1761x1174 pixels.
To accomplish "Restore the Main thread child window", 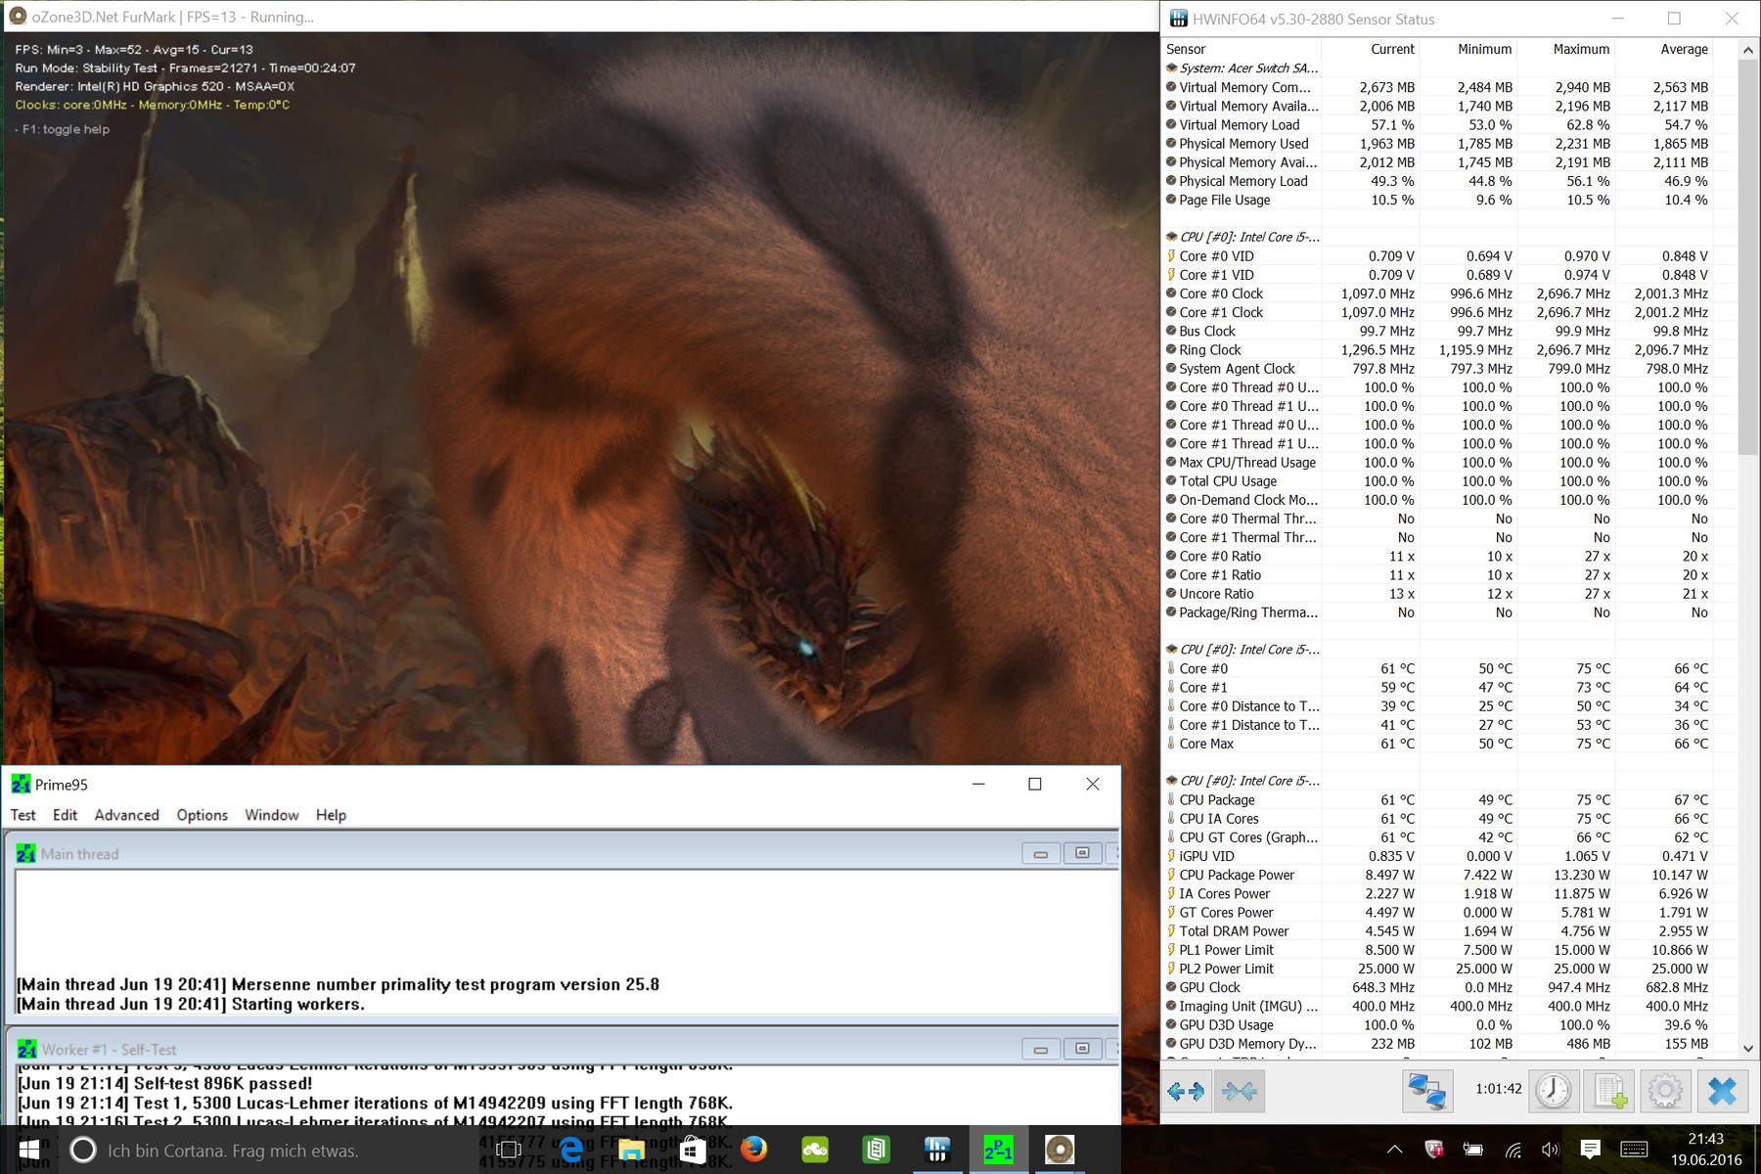I will [x=1082, y=853].
